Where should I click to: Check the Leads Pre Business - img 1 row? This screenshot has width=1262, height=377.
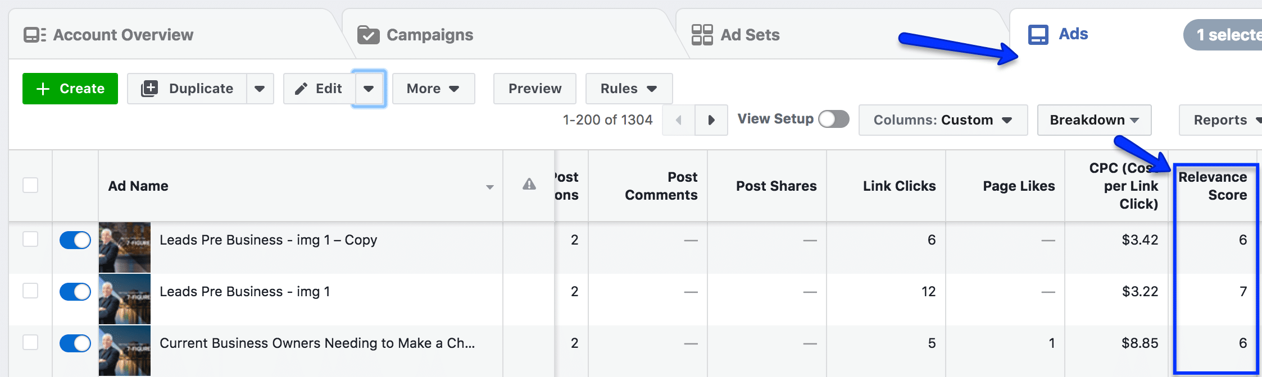point(30,291)
